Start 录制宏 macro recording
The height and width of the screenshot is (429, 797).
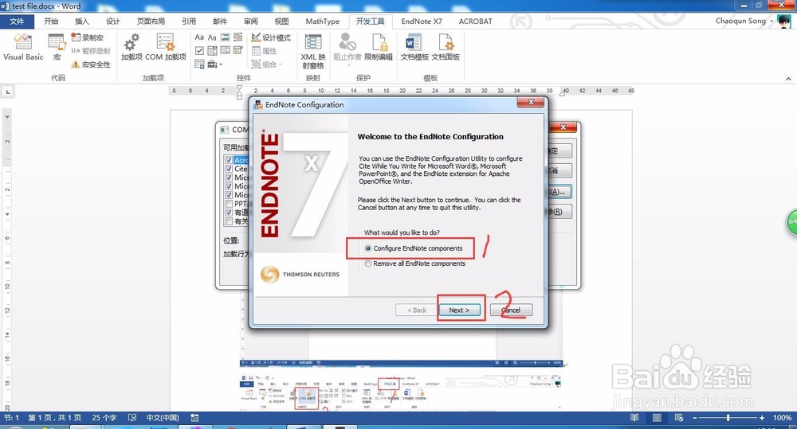tap(87, 37)
